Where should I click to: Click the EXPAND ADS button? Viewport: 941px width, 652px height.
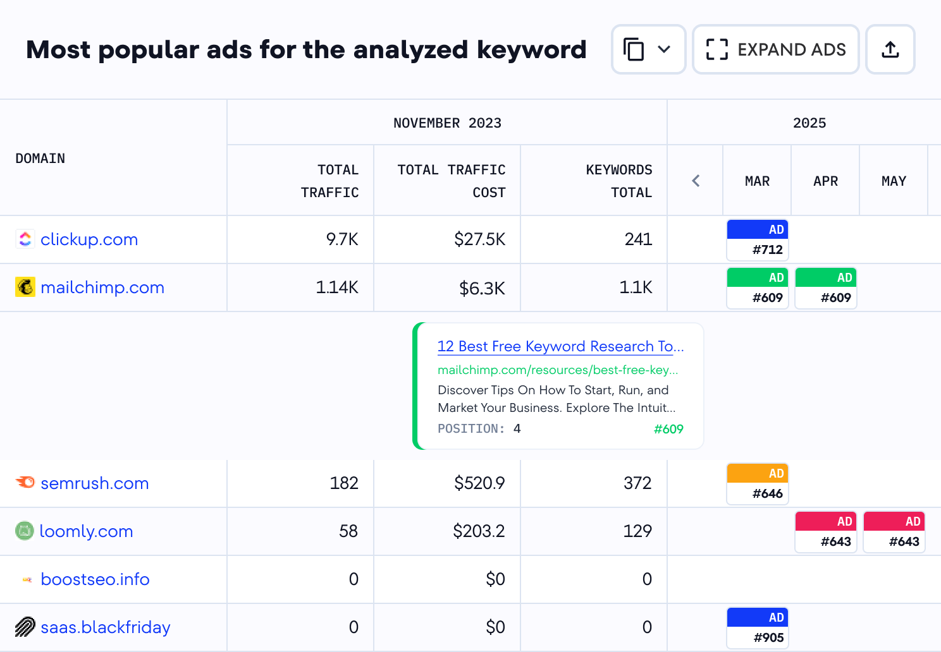(775, 49)
